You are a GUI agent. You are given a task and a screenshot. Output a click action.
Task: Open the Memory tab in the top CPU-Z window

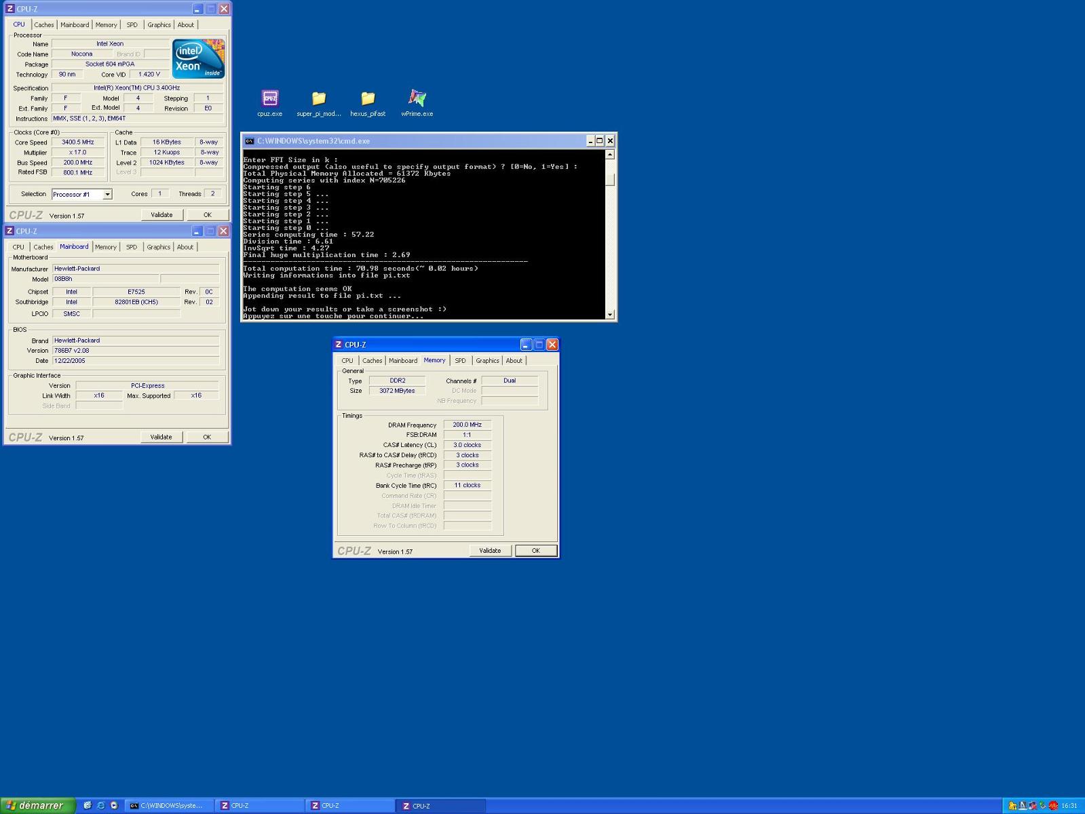106,25
